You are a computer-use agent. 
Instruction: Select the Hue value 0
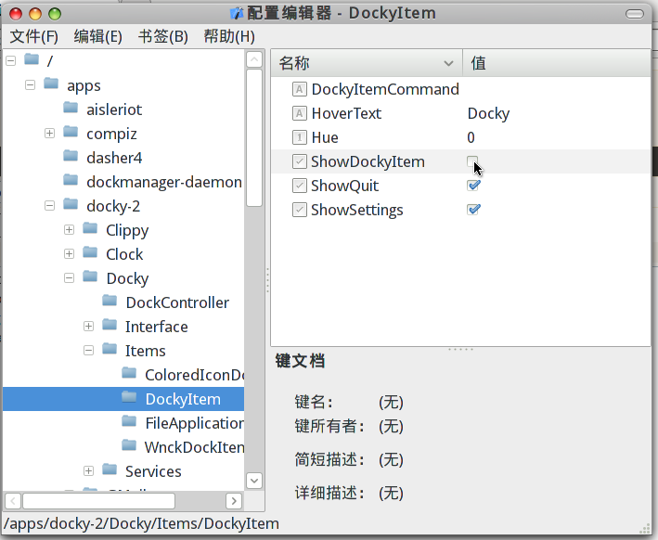coord(471,137)
